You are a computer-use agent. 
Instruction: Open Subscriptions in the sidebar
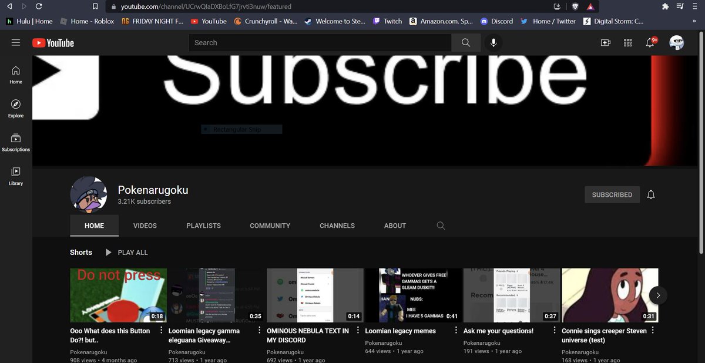pos(16,142)
